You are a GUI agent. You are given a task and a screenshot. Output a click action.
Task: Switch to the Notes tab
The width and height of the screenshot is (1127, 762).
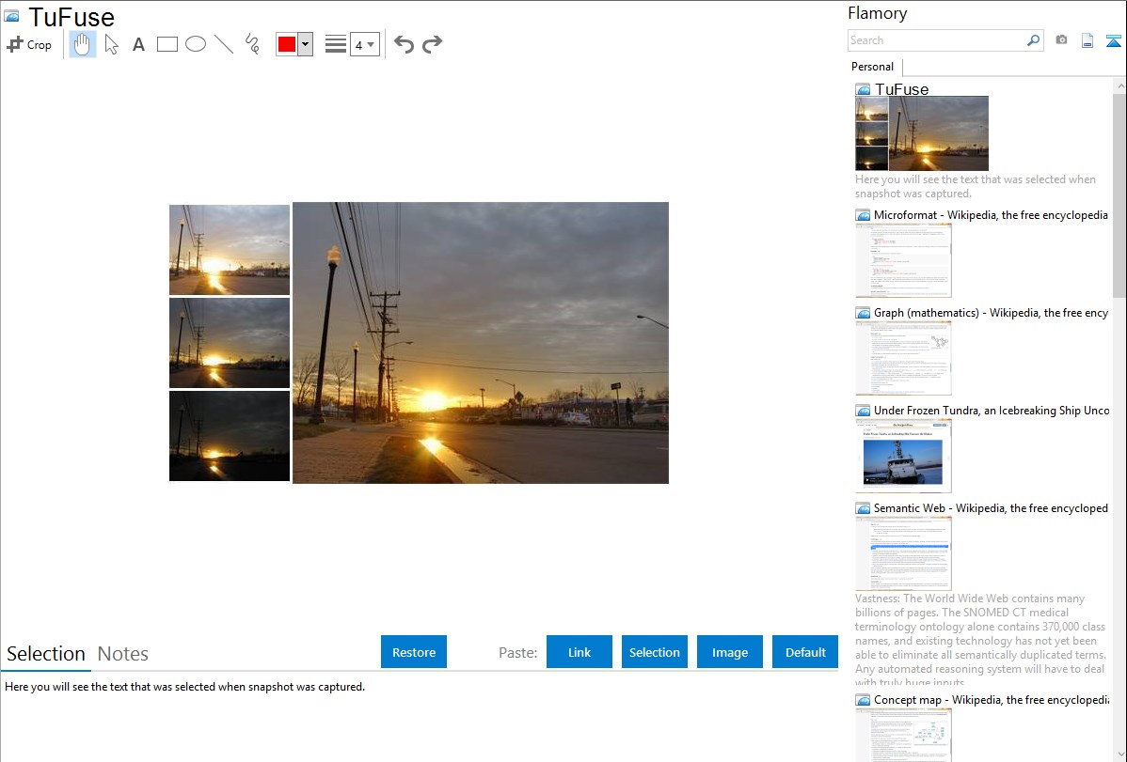click(x=123, y=654)
